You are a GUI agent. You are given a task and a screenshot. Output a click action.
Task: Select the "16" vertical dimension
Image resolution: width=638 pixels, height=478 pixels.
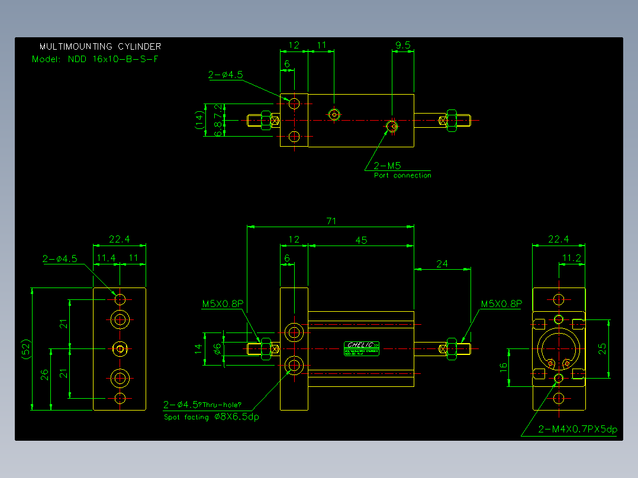(x=503, y=368)
